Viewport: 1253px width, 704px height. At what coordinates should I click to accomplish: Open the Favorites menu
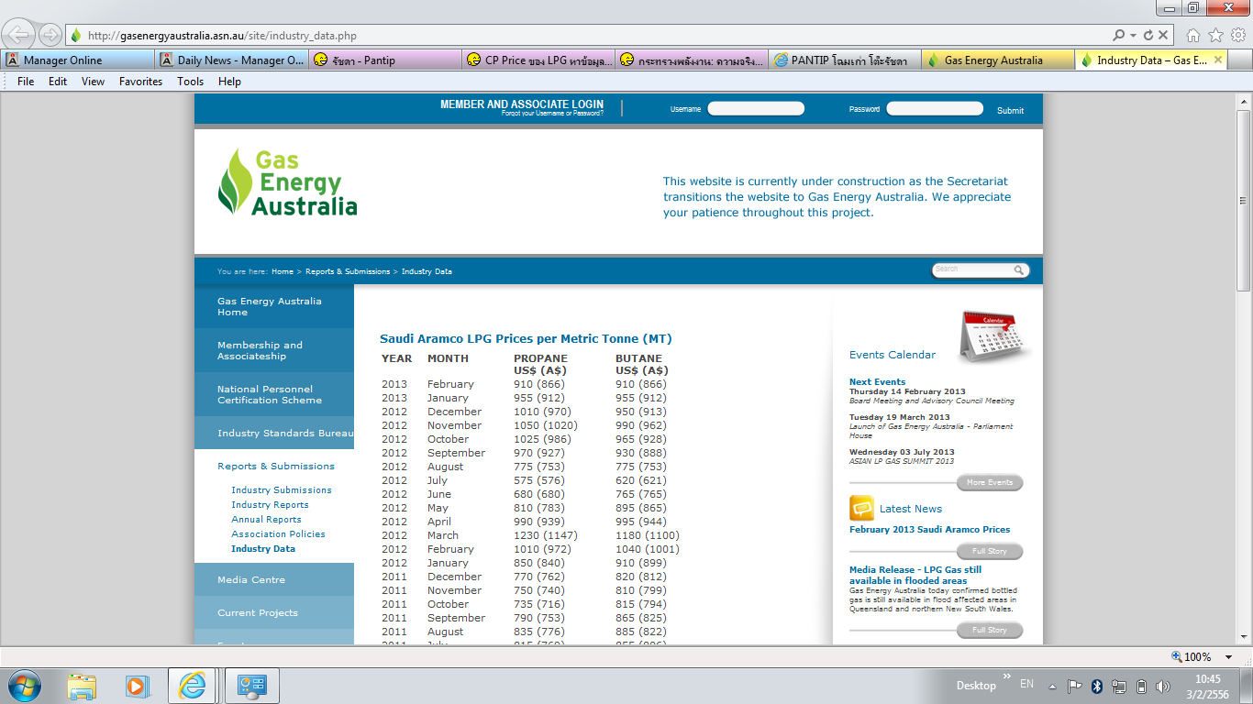[140, 82]
